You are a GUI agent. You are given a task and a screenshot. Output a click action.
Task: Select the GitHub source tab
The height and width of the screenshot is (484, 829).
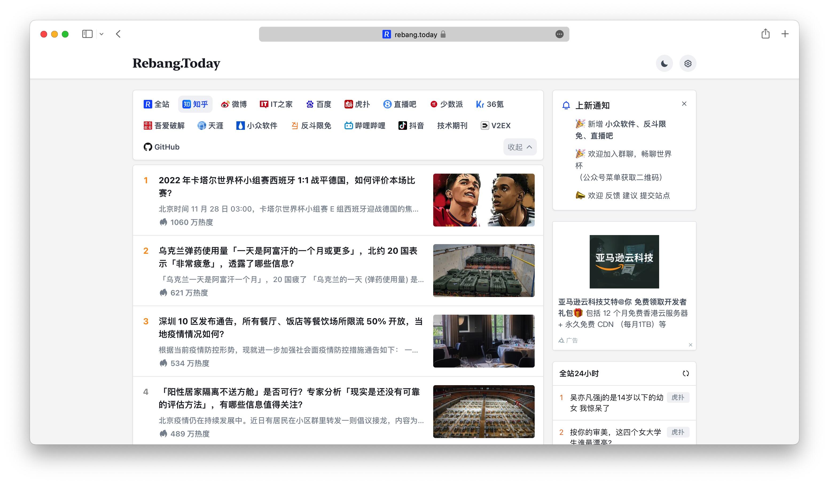(x=162, y=147)
